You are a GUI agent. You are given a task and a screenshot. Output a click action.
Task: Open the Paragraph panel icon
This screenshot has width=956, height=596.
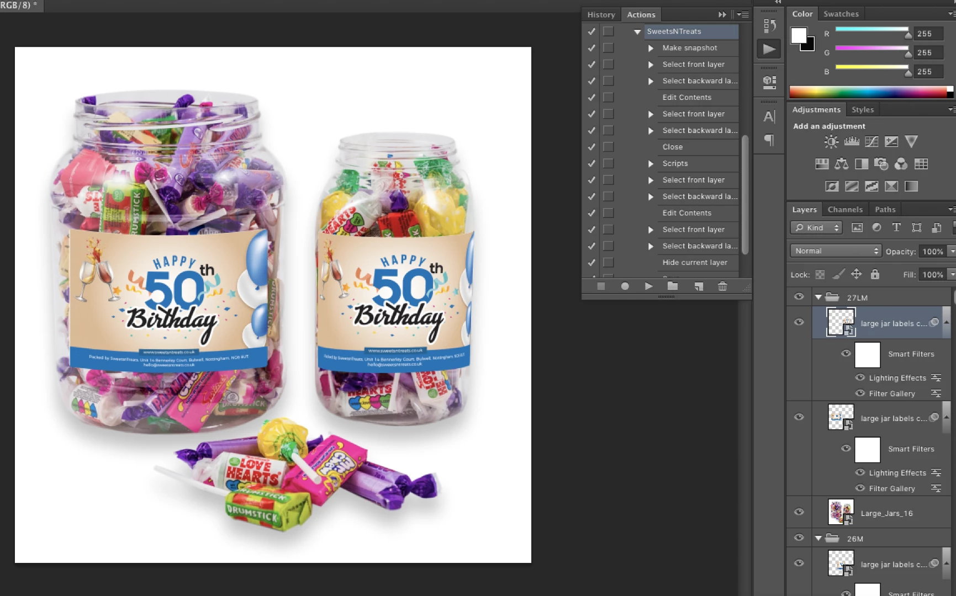[769, 140]
